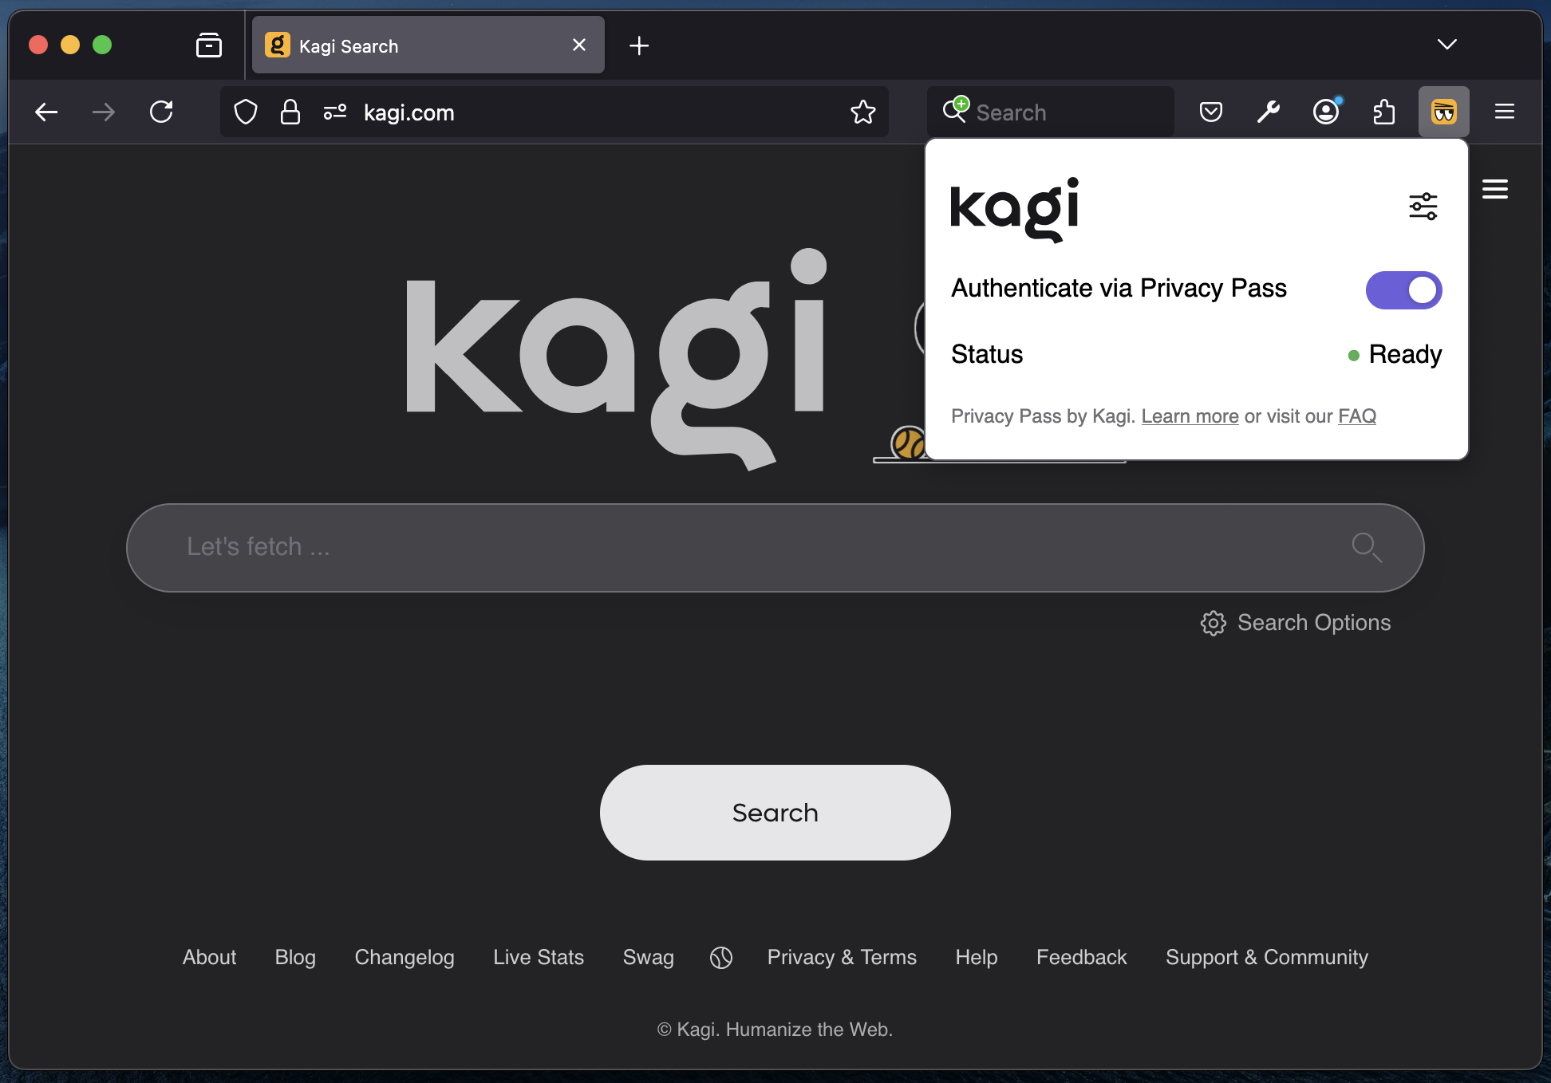The width and height of the screenshot is (1551, 1083).
Task: Click the Kagi logo in the popup
Action: [1015, 209]
